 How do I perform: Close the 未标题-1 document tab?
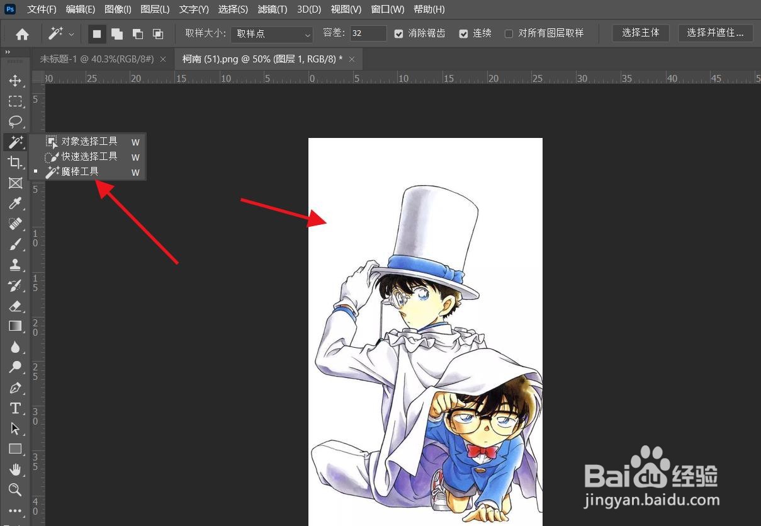[163, 59]
